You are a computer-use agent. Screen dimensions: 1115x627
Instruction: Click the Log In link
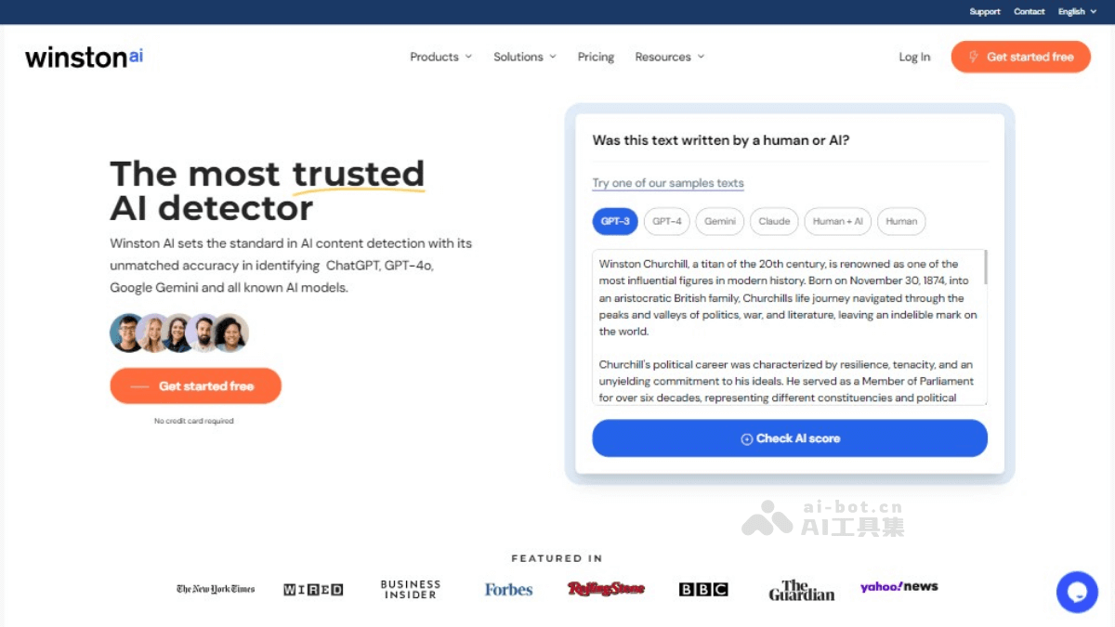click(x=914, y=57)
